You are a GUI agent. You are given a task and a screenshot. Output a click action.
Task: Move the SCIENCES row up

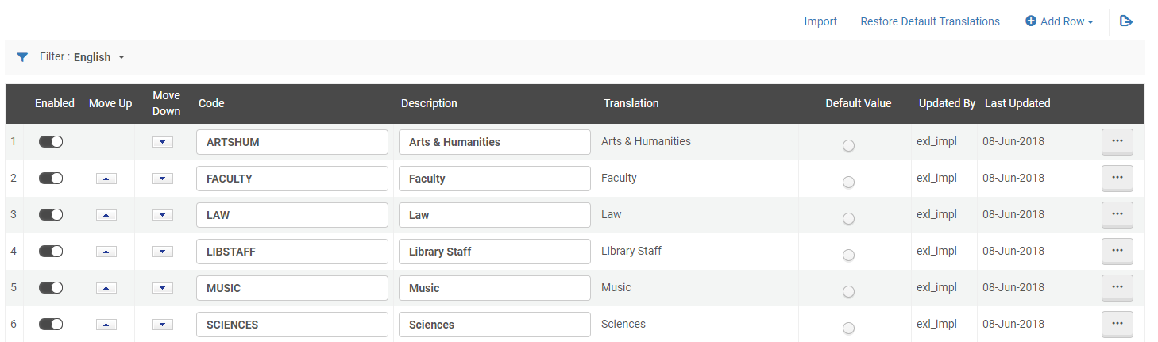pyautogui.click(x=106, y=325)
